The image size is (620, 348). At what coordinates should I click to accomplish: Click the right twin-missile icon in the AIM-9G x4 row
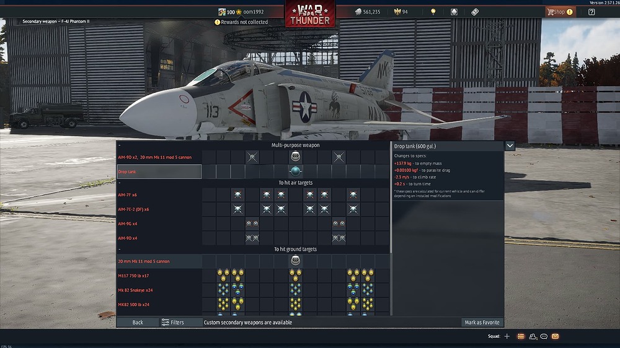point(339,224)
